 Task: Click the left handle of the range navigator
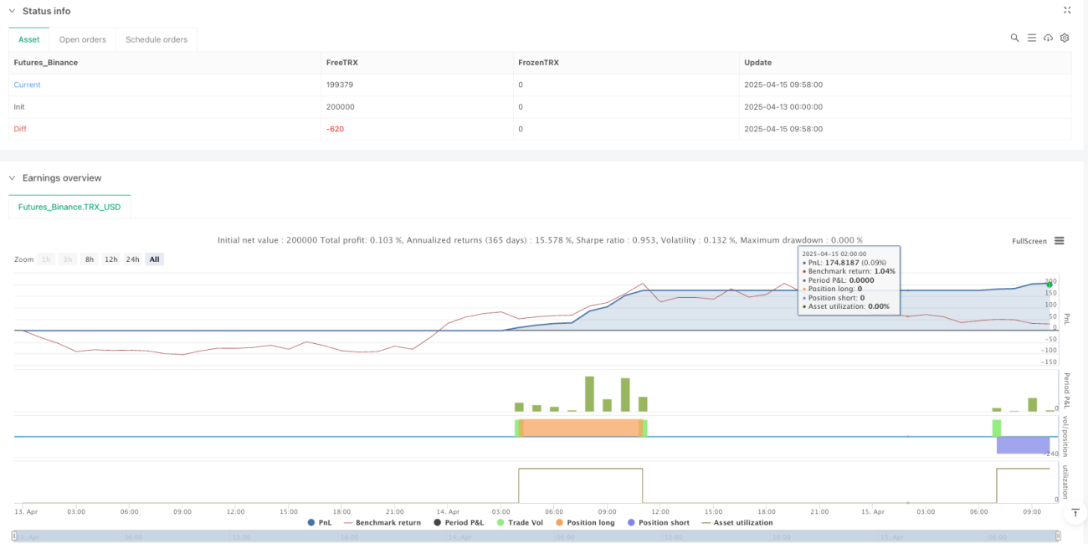[15, 536]
